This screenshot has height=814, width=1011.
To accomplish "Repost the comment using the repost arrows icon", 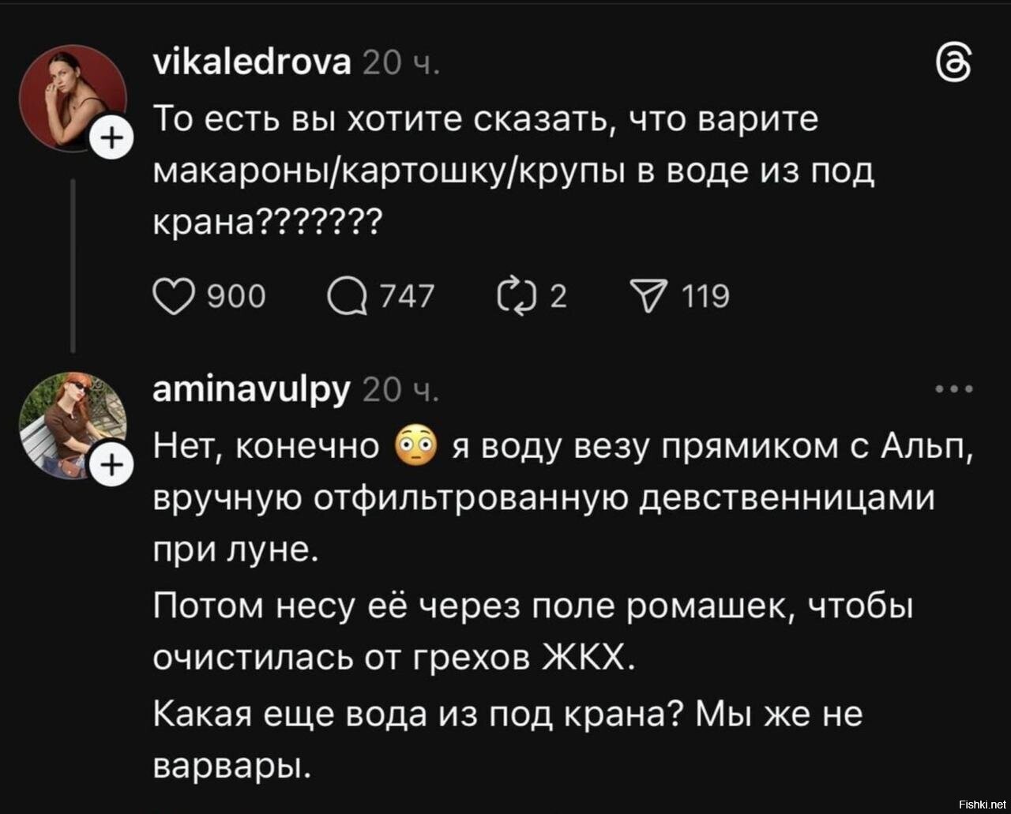I will point(517,295).
